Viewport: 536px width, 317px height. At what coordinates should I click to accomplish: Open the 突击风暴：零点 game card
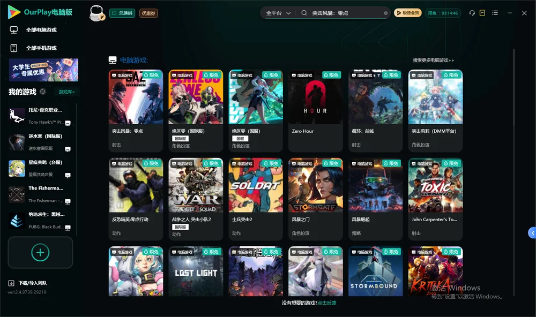pyautogui.click(x=136, y=111)
